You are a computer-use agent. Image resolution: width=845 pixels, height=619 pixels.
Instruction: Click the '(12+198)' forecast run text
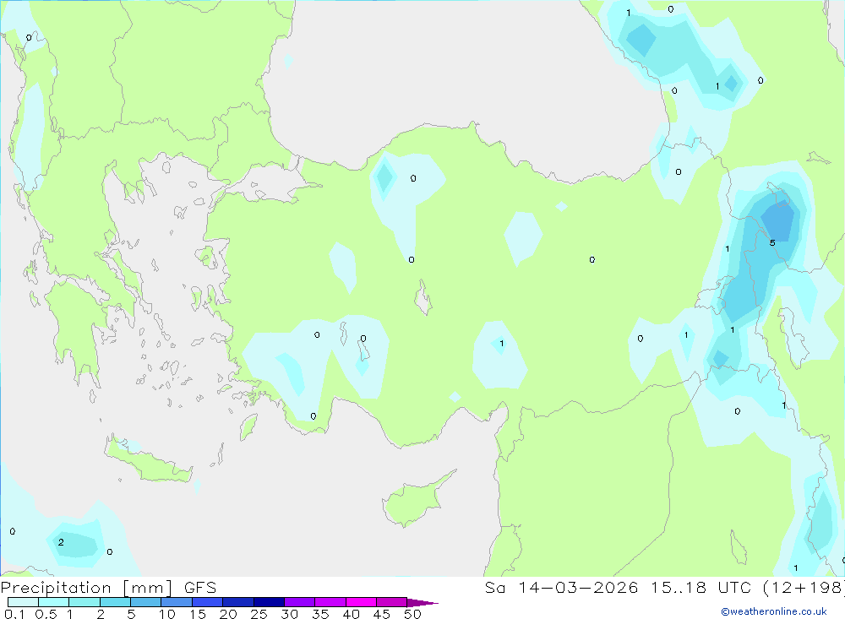(804, 588)
